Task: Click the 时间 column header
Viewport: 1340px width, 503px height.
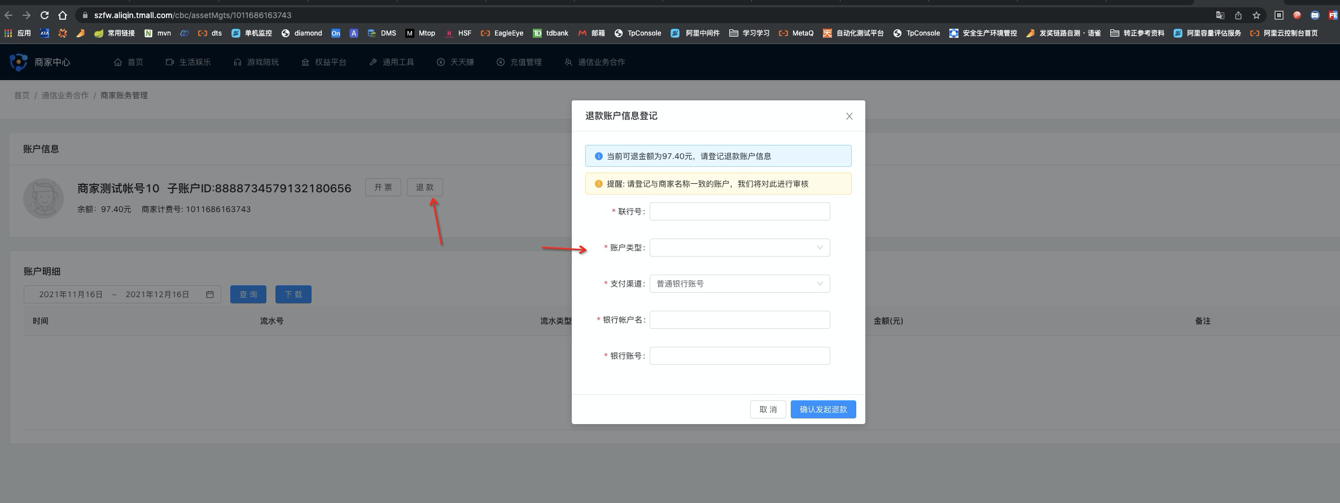Action: click(41, 321)
